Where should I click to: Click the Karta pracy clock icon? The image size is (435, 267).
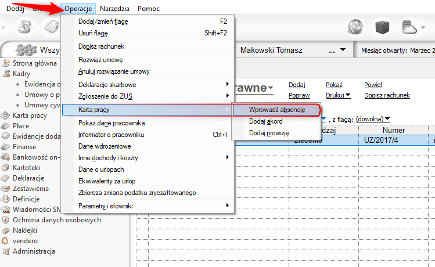pos(6,116)
